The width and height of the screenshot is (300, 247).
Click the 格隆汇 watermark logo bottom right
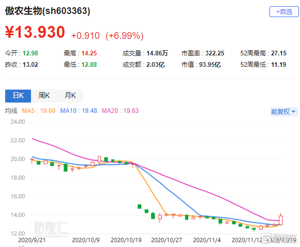280,238
